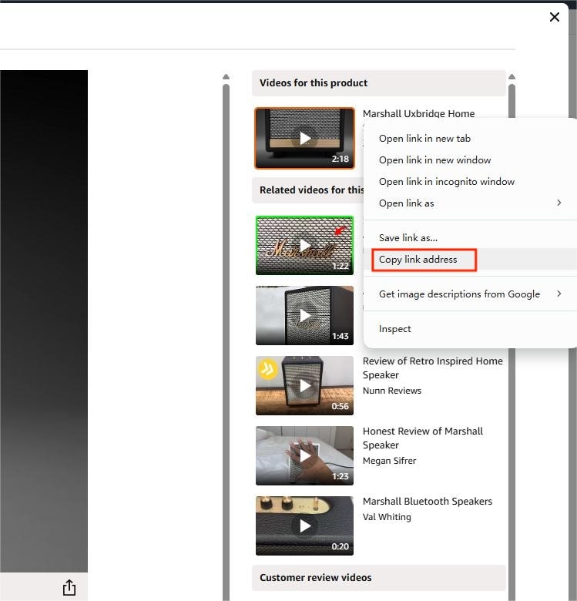Click the main video player area

coord(44,321)
